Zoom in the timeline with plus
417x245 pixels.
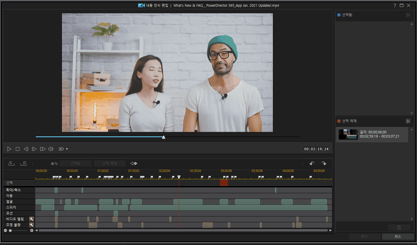click(32, 231)
